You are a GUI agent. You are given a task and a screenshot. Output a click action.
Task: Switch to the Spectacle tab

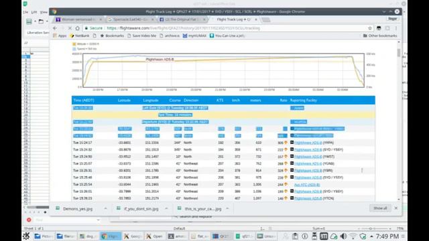click(x=130, y=19)
